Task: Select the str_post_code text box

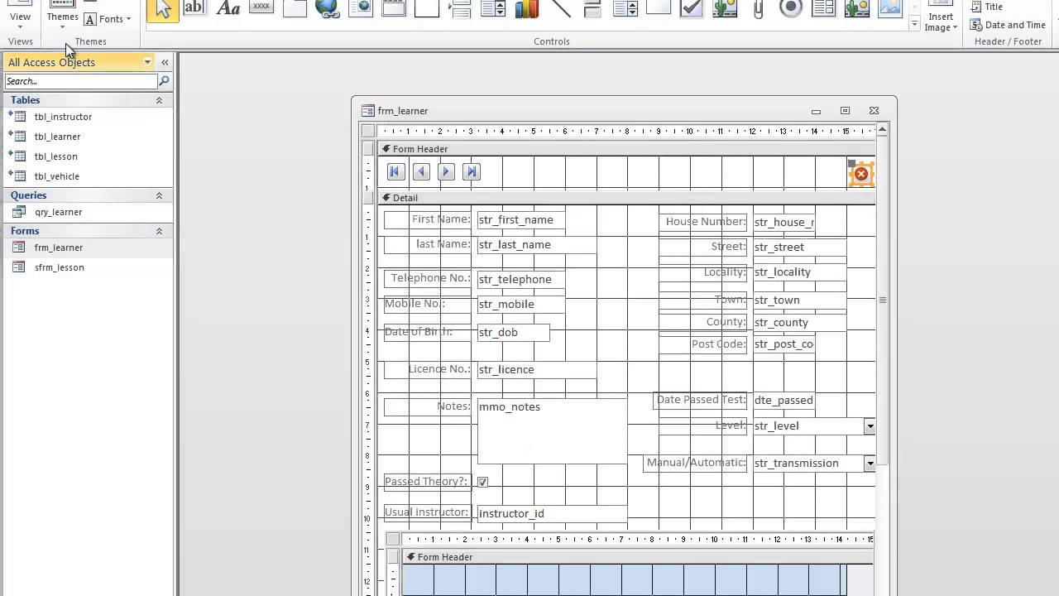Action: point(783,344)
